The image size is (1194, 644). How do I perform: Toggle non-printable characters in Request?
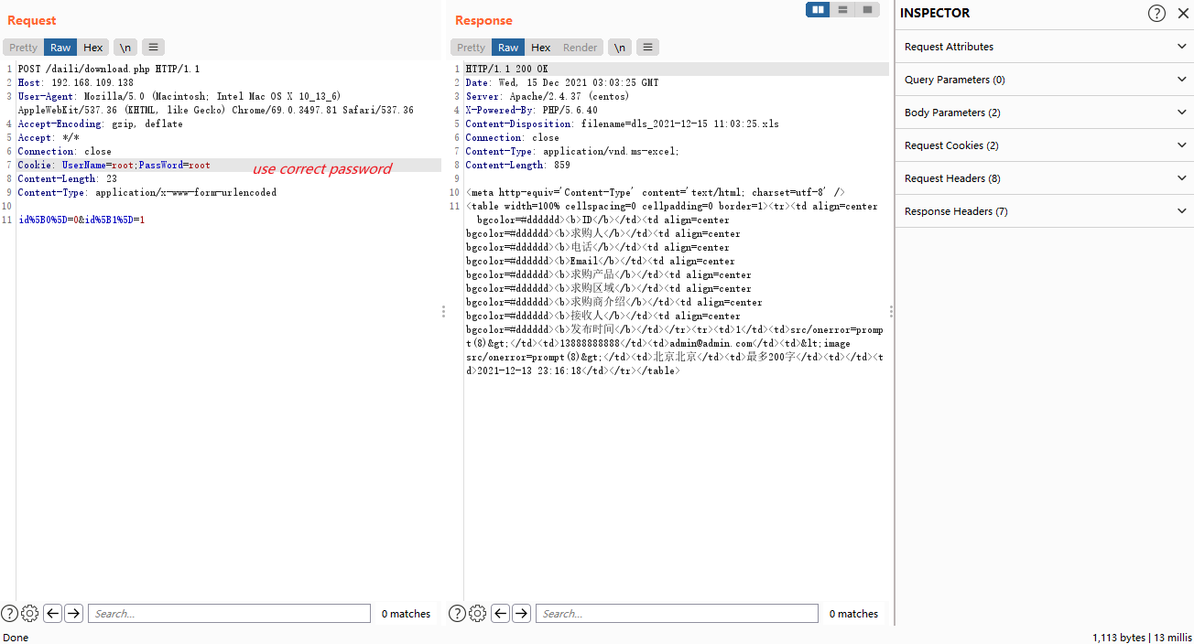(x=125, y=48)
